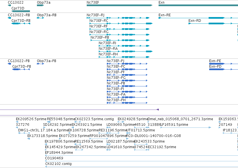Select transcript Nc73EF-RI
This screenshot has height=168, width=238.
107,43
